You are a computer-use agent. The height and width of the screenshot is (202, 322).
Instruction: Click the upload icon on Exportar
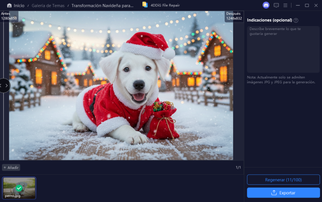274,193
